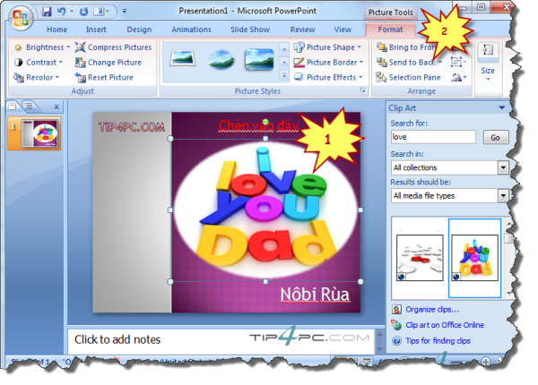This screenshot has width=538, height=385.
Task: Click the TIP4PC.COM text on slide
Action: click(x=132, y=127)
